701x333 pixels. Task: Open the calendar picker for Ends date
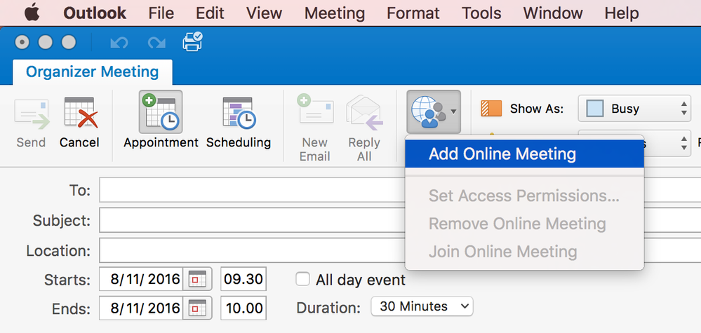[197, 308]
